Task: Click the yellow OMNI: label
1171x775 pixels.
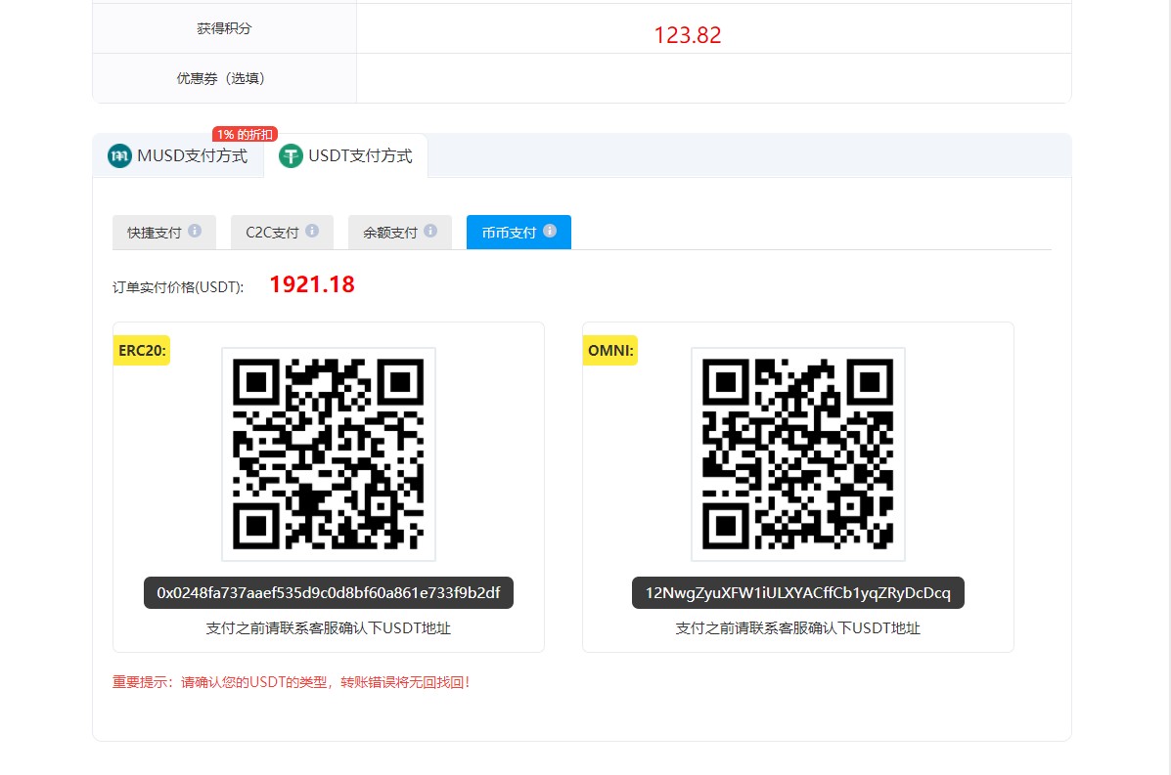Action: (x=610, y=351)
